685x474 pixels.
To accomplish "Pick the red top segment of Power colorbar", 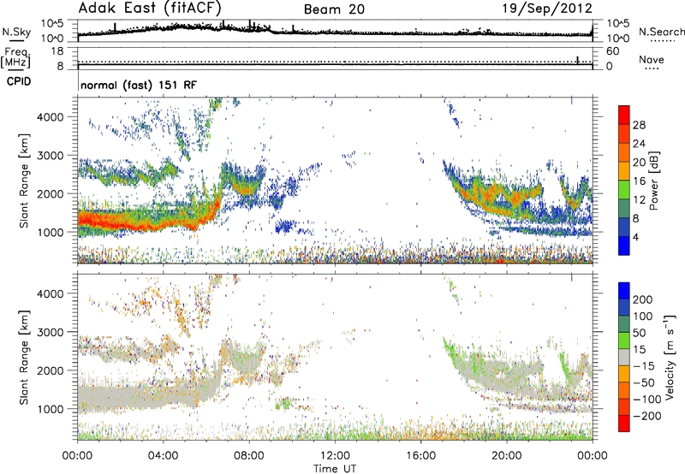I will pos(624,116).
